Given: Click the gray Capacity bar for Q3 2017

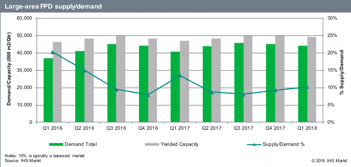Looking at the screenshot, I should [248, 79].
